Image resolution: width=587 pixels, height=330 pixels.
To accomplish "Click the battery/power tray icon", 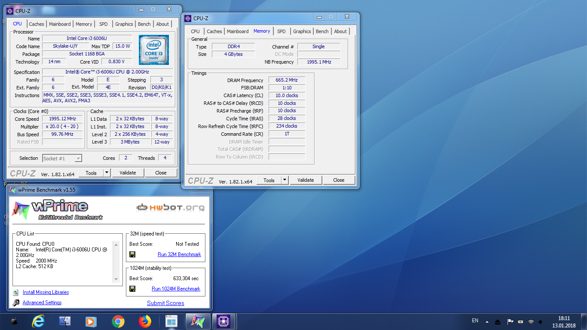I will pyautogui.click(x=520, y=321).
